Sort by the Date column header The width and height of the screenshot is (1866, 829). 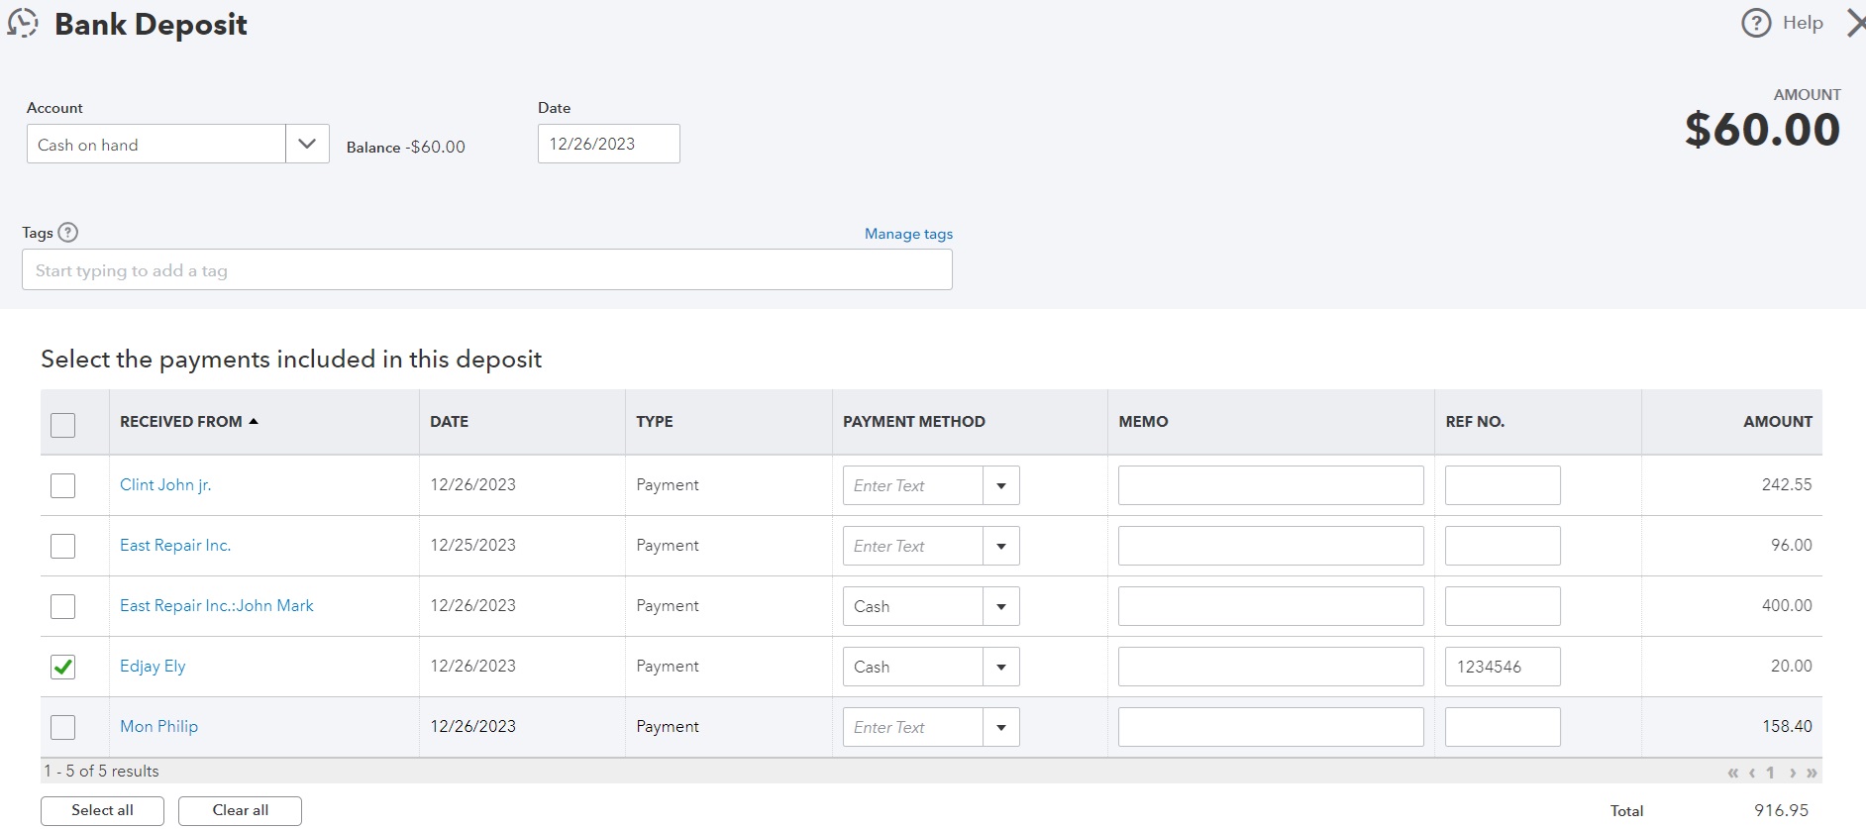(449, 422)
